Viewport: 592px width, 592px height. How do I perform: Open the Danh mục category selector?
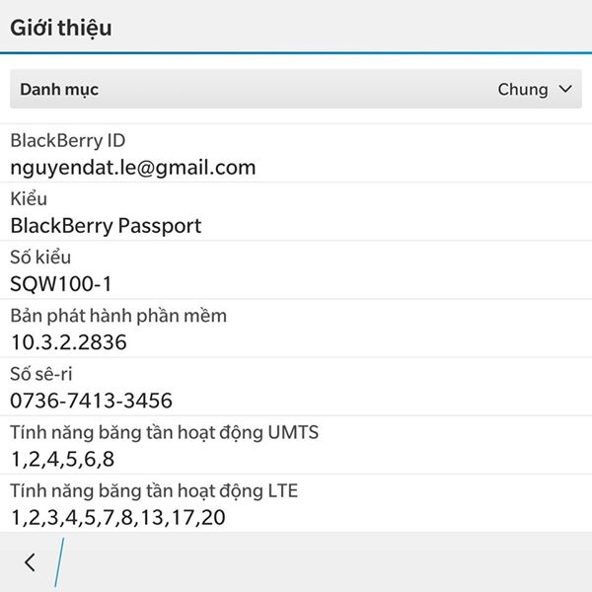(296, 89)
